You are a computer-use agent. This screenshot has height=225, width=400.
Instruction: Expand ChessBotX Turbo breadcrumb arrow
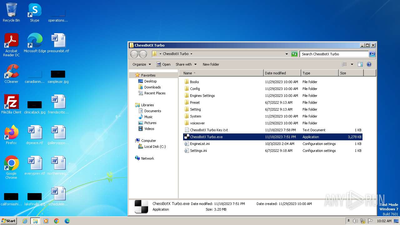(x=191, y=54)
